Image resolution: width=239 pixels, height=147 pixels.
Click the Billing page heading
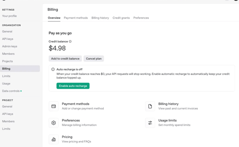point(53,10)
